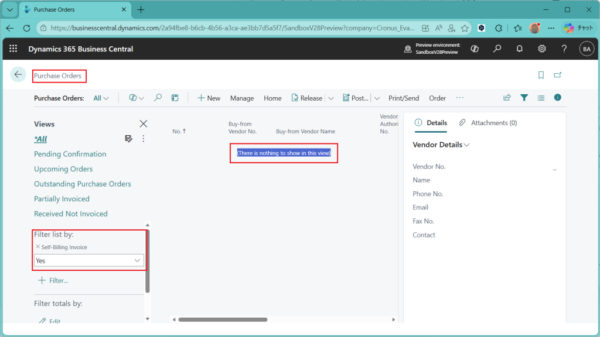Image resolution: width=600 pixels, height=337 pixels.
Task: Open the settings gear in the header
Action: coord(542,49)
